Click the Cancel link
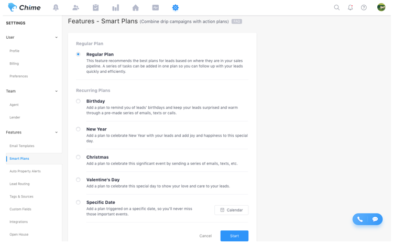The image size is (393, 244). coord(205,236)
